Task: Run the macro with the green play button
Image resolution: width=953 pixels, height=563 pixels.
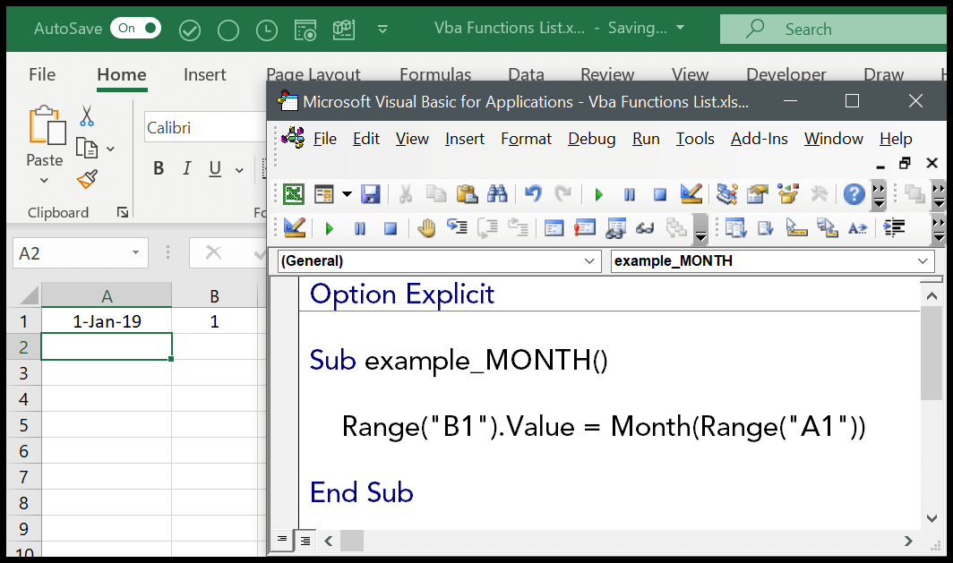Action: 598,194
